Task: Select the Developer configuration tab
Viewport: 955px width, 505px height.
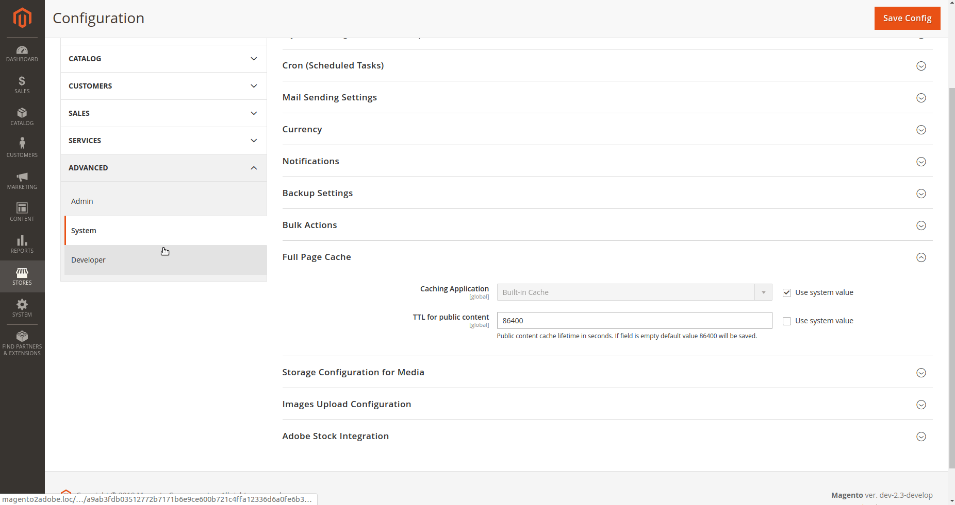Action: click(x=166, y=260)
